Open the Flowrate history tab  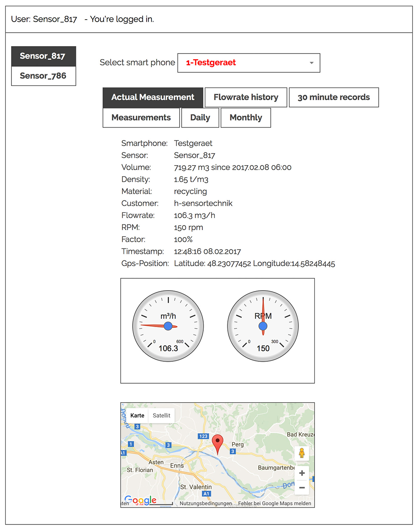[246, 97]
